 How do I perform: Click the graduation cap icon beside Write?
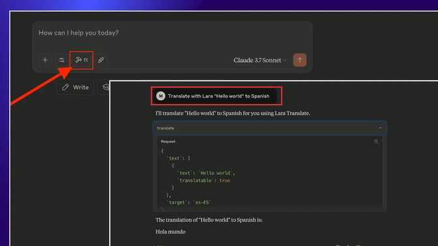pyautogui.click(x=106, y=87)
